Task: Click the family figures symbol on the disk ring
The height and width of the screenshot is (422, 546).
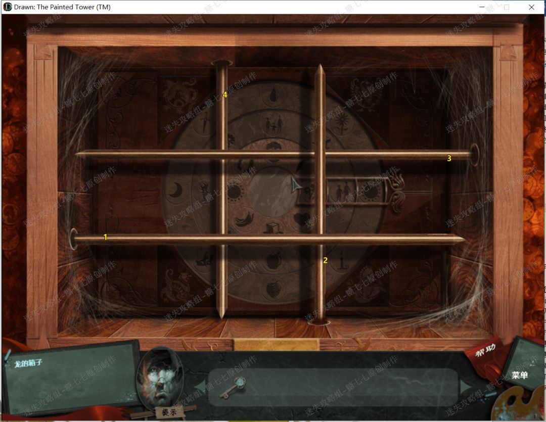Action: point(274,124)
